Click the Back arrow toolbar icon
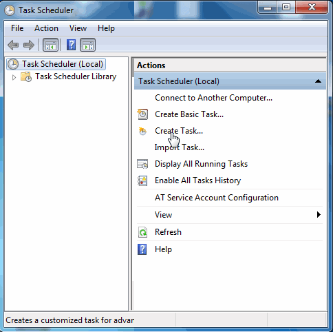This screenshot has width=333, height=332. pyautogui.click(x=13, y=45)
